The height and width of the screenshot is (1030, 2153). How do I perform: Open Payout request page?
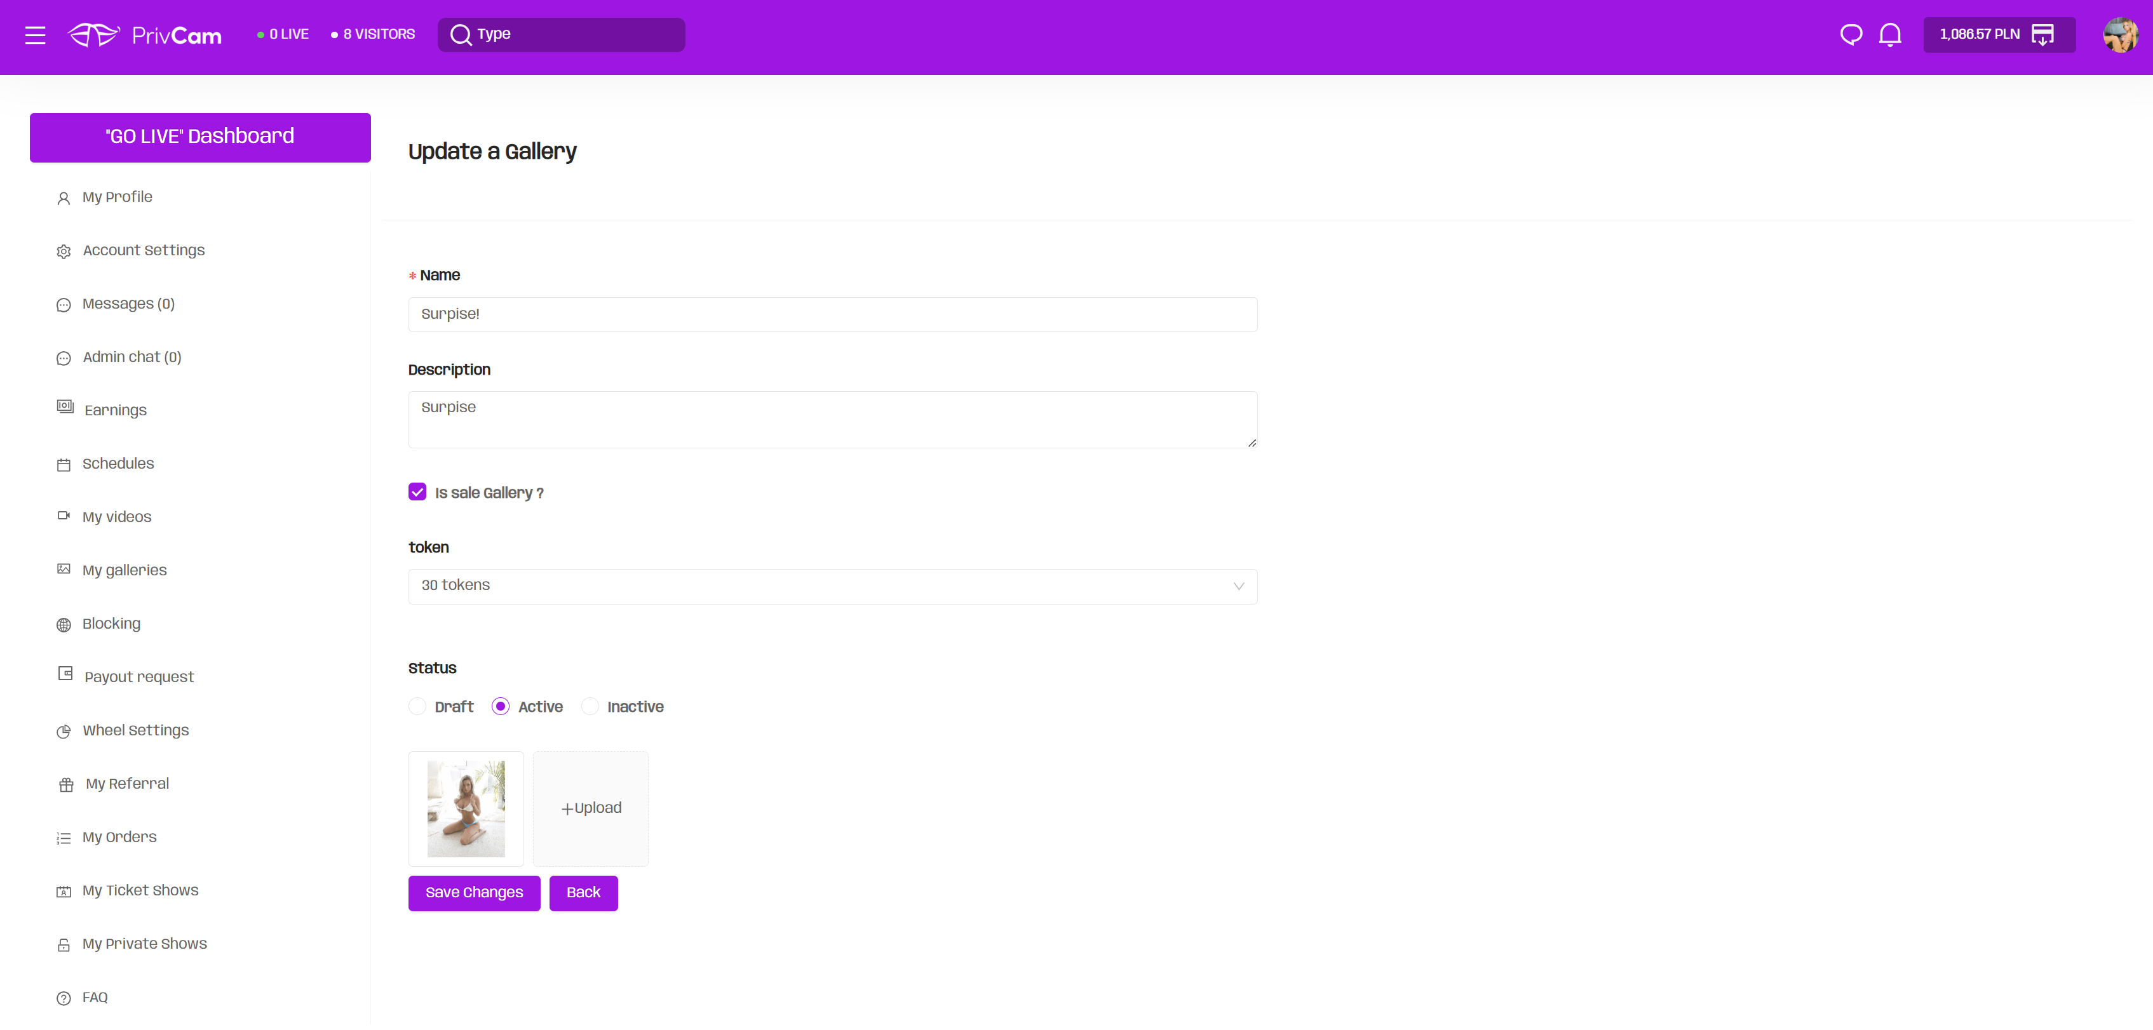pyautogui.click(x=138, y=677)
